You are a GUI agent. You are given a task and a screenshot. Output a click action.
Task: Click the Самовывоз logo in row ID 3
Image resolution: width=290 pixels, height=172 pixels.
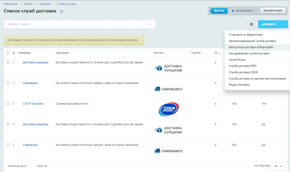169,89
